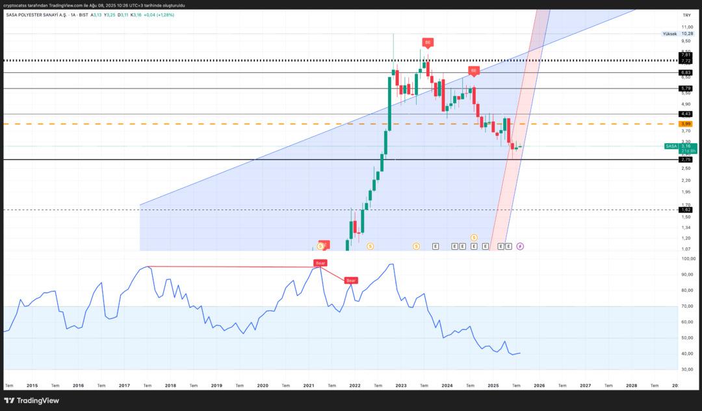Click the S marker overlapped by red label
Screen dimensions: 702x411
tap(320, 246)
